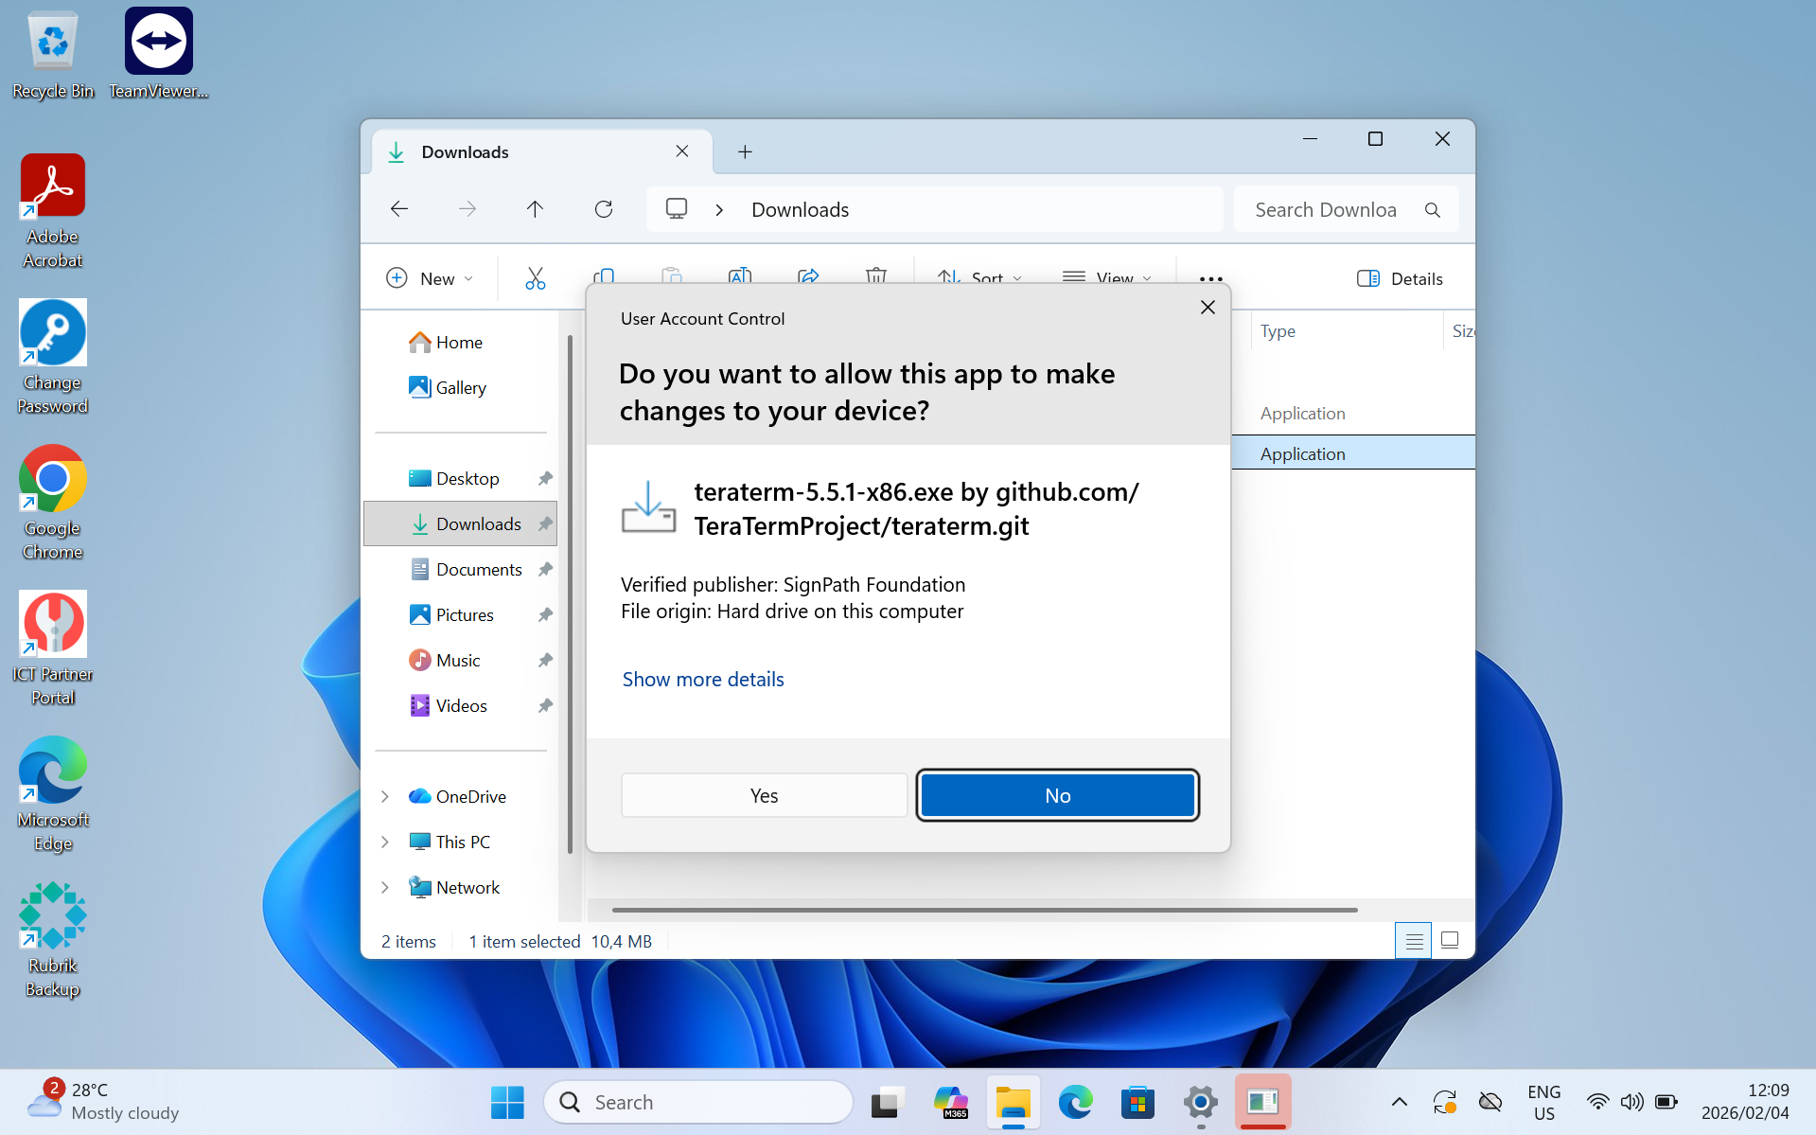Click the back navigation arrow
Viewport: 1816px width, 1135px height.
[x=399, y=209]
